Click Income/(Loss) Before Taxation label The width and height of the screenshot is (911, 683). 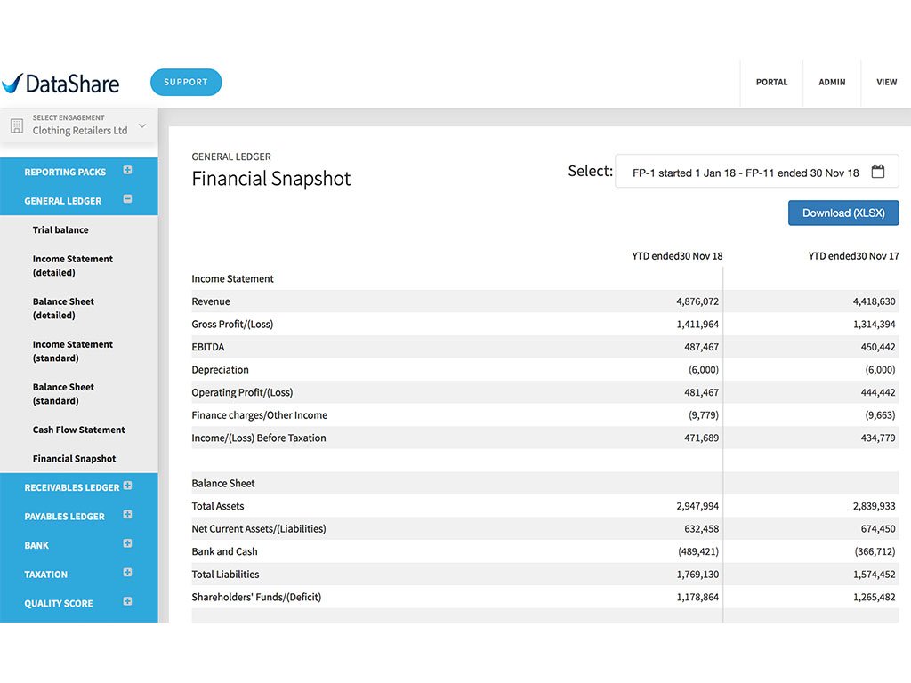[x=259, y=438]
